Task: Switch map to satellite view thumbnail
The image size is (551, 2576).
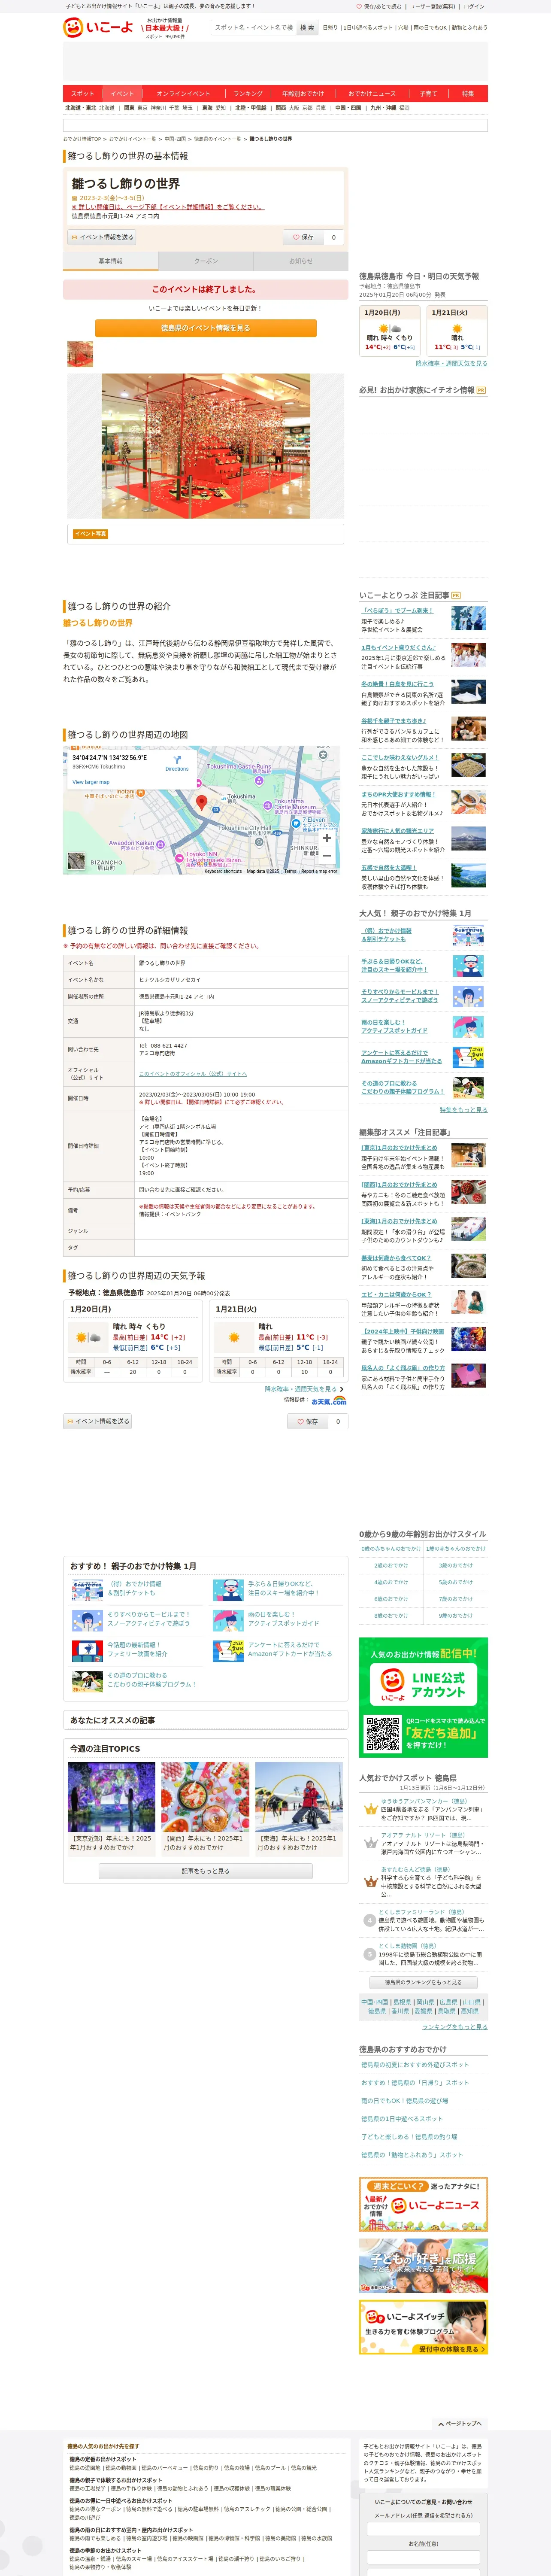Action: point(76,861)
